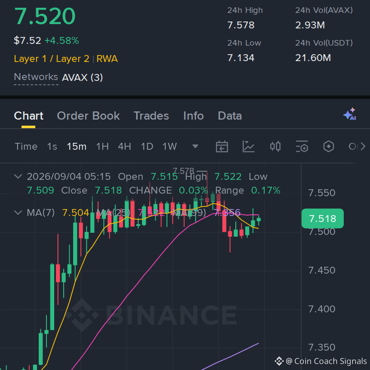Switch to the Trades tab
The height and width of the screenshot is (370, 370).
tap(151, 116)
